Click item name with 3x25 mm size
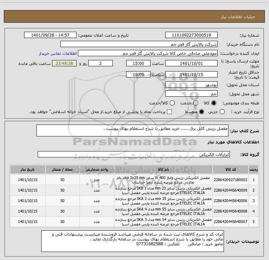Viewport: 269px width, 260px height. [x=163, y=180]
